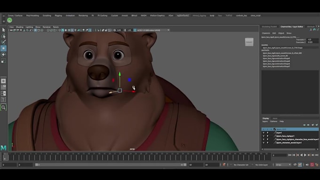Activate the highlighted Move tool
This screenshot has height=180, width=320.
[3, 48]
